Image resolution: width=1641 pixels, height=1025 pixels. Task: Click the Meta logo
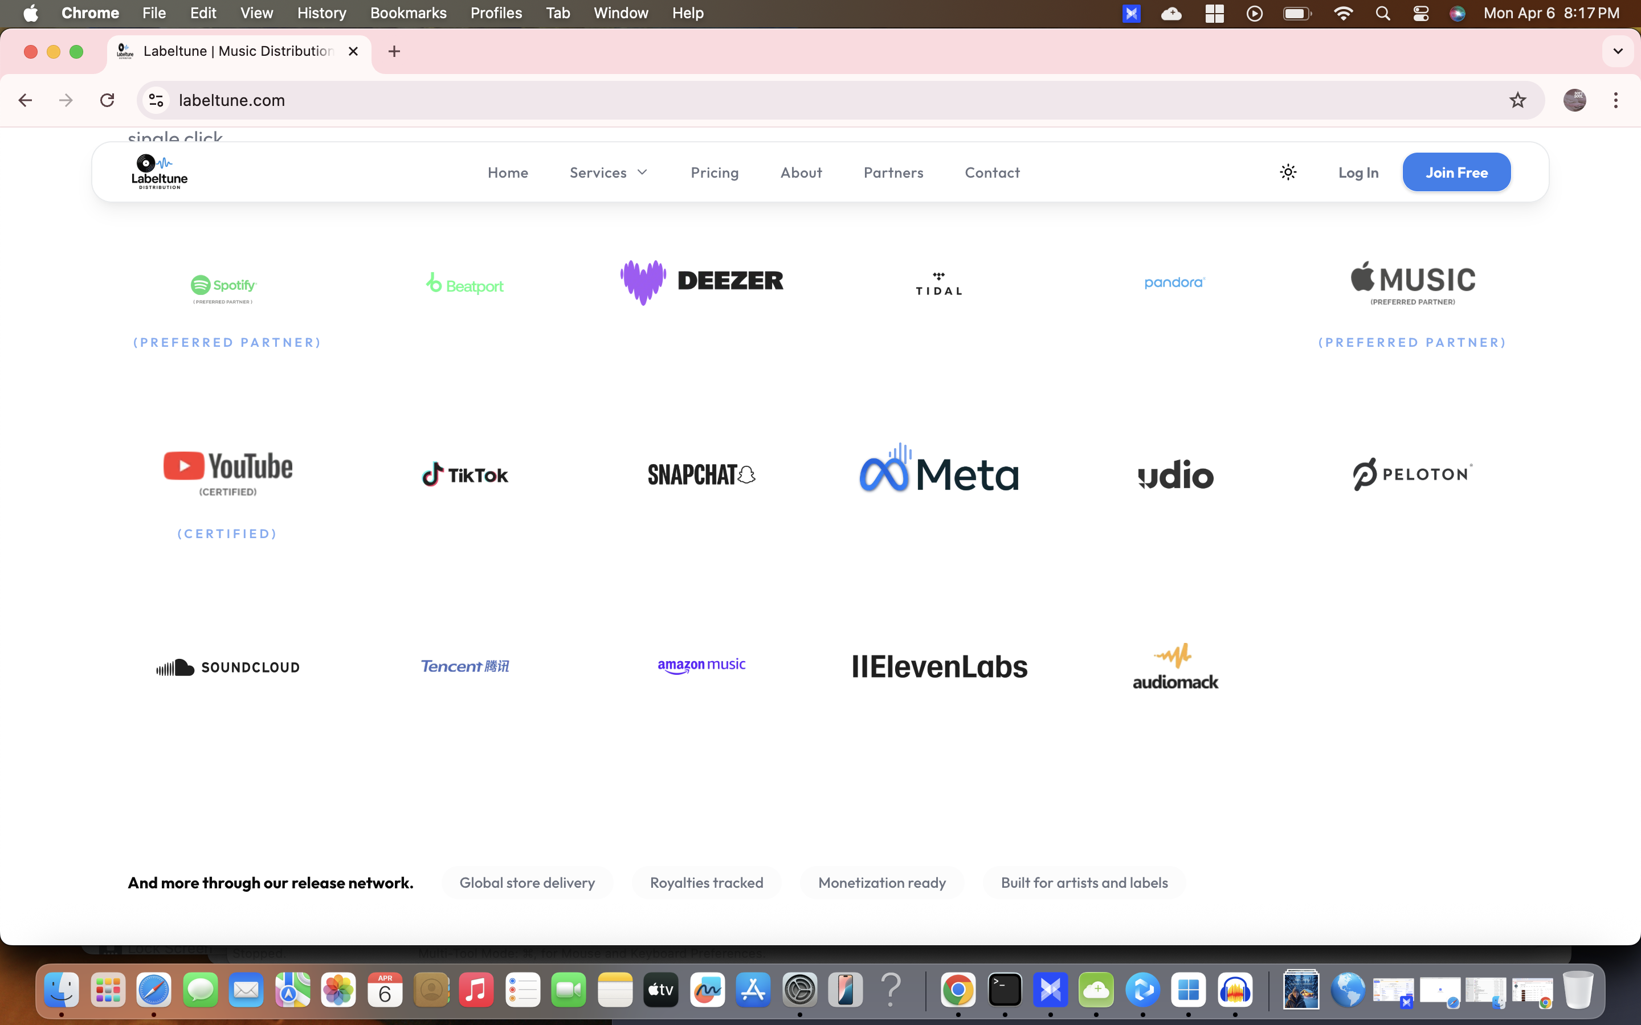tap(938, 470)
